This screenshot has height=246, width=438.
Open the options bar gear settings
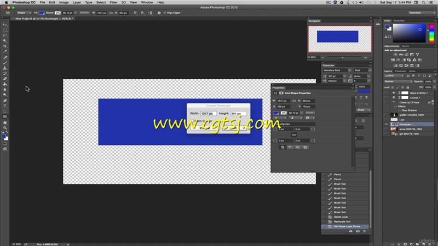pos(159,13)
